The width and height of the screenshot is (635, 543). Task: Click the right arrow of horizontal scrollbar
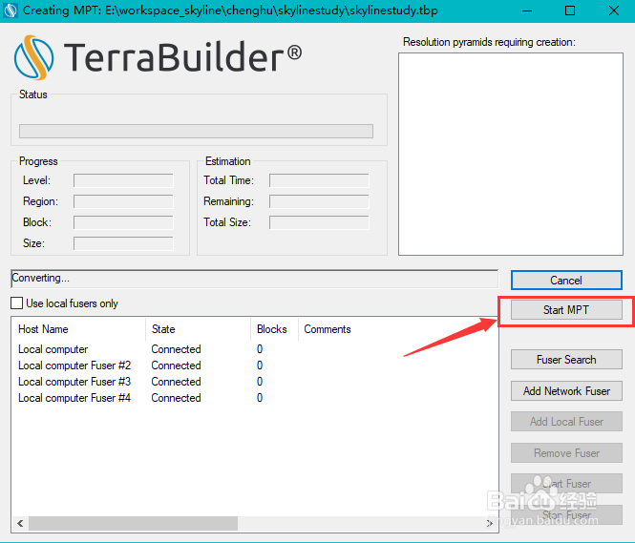coord(489,523)
